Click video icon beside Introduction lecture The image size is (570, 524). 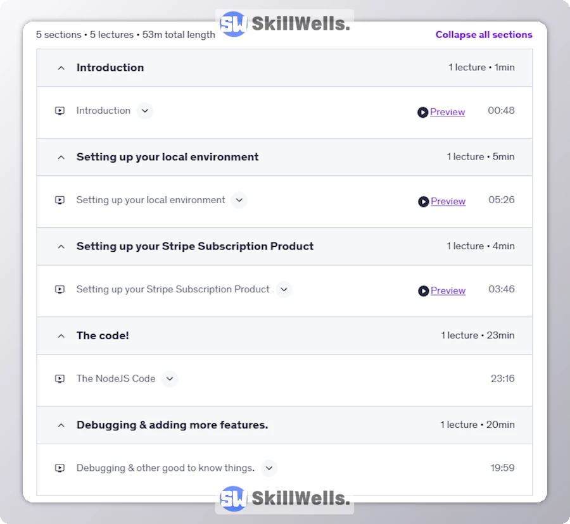60,111
